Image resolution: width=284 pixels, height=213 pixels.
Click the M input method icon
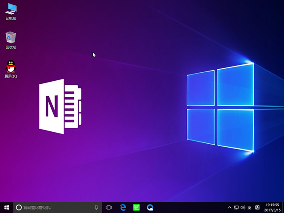(x=257, y=207)
